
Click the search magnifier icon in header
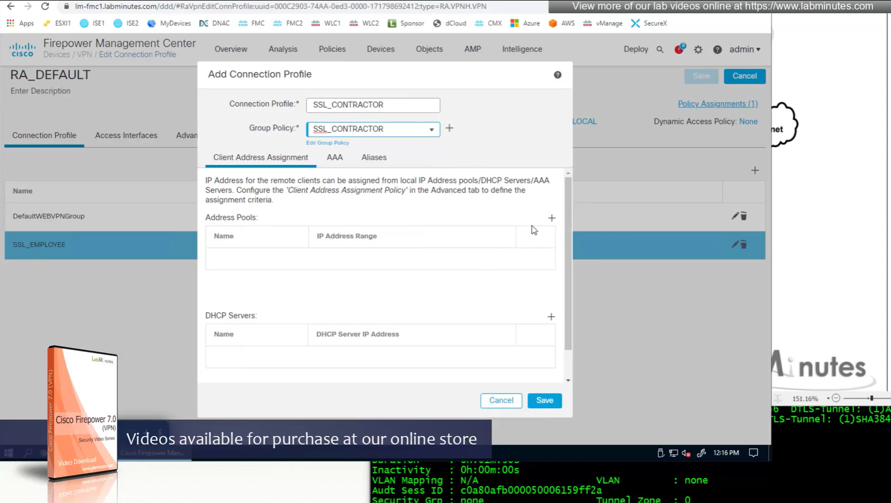(660, 49)
